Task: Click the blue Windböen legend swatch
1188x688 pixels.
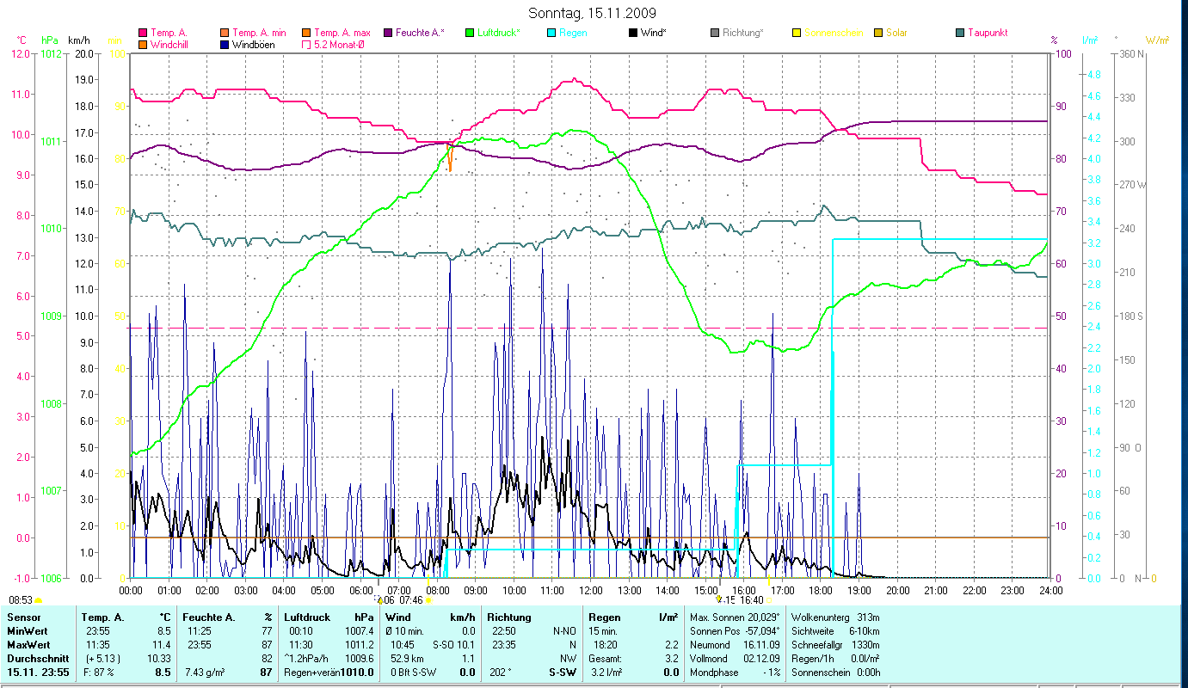Action: [x=224, y=44]
